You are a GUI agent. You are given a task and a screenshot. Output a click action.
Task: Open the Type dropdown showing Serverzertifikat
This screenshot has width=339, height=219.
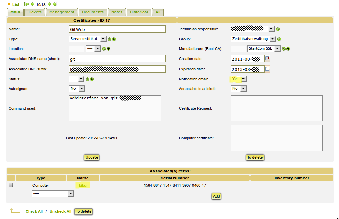(88, 39)
